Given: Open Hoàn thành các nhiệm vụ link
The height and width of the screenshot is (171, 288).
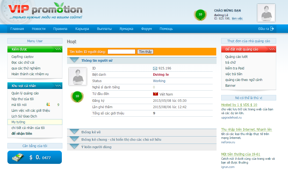Looking at the screenshot, I should 30,74.
